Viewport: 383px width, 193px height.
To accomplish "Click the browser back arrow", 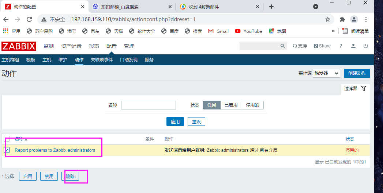I will point(5,19).
